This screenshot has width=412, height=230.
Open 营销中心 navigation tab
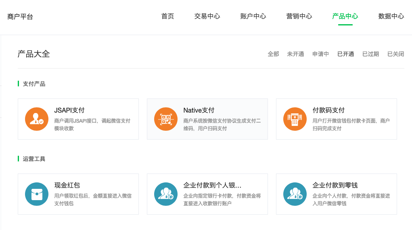coord(299,16)
